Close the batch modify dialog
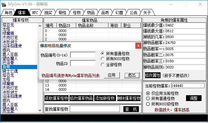The height and width of the screenshot is (123, 208). coord(138,46)
